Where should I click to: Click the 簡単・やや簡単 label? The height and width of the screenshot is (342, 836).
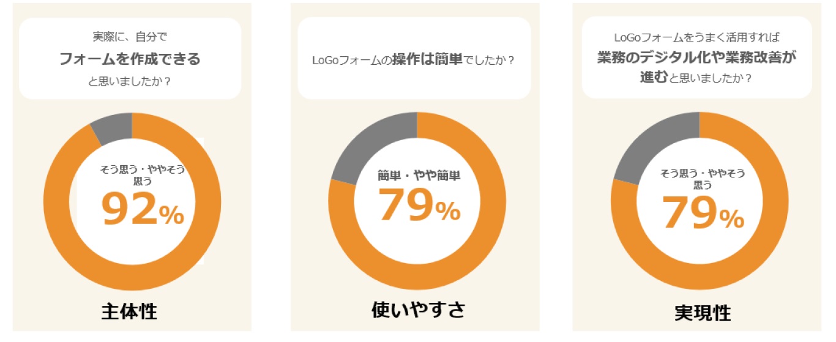click(419, 176)
